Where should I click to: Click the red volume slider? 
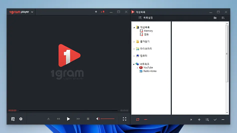[x=107, y=119]
